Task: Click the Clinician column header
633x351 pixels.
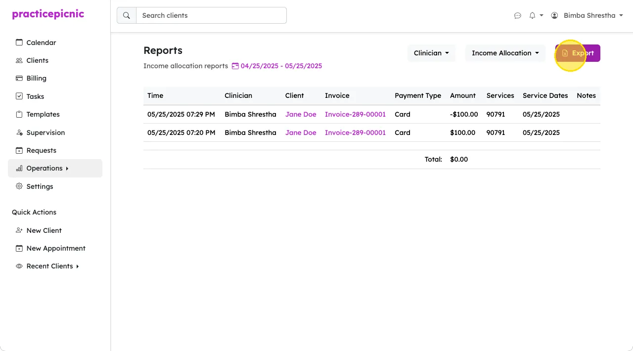Action: point(238,95)
